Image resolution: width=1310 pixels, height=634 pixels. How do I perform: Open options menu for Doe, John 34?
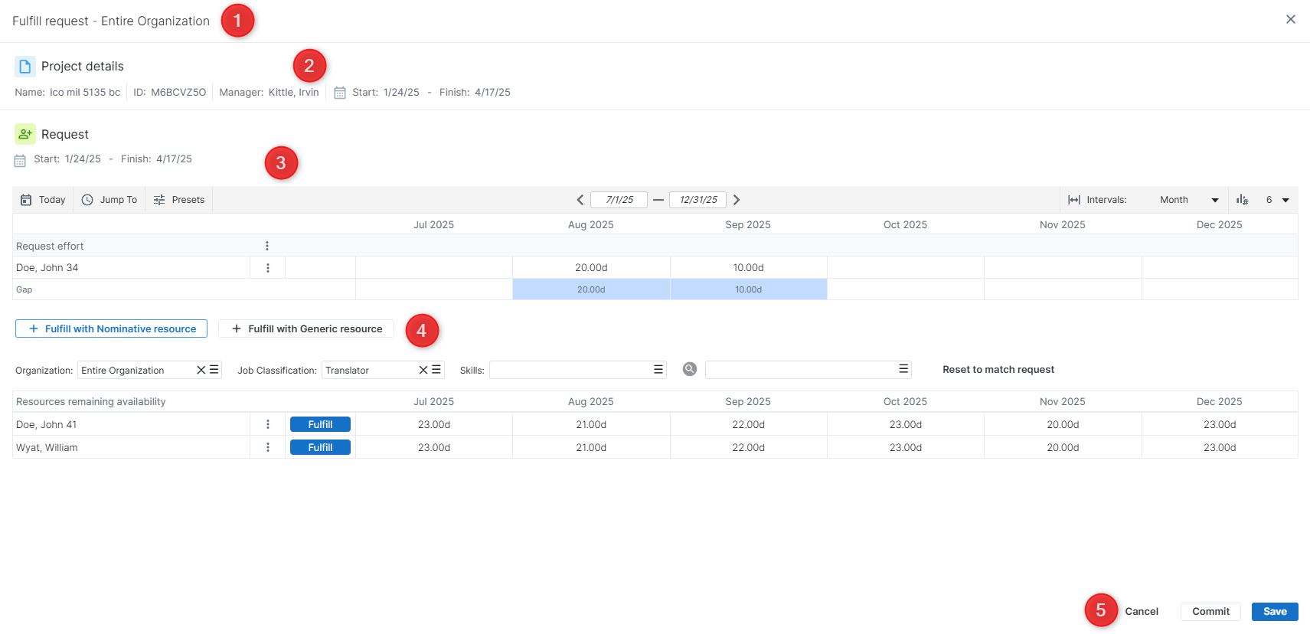(x=268, y=268)
